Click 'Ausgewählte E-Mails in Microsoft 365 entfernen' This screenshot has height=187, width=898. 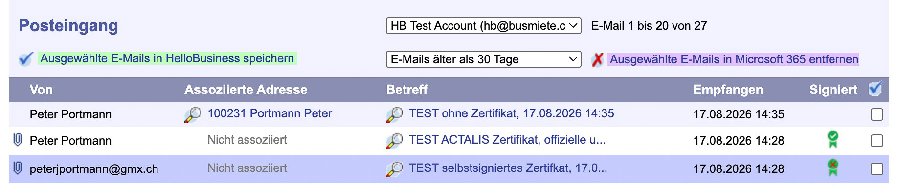tap(734, 59)
